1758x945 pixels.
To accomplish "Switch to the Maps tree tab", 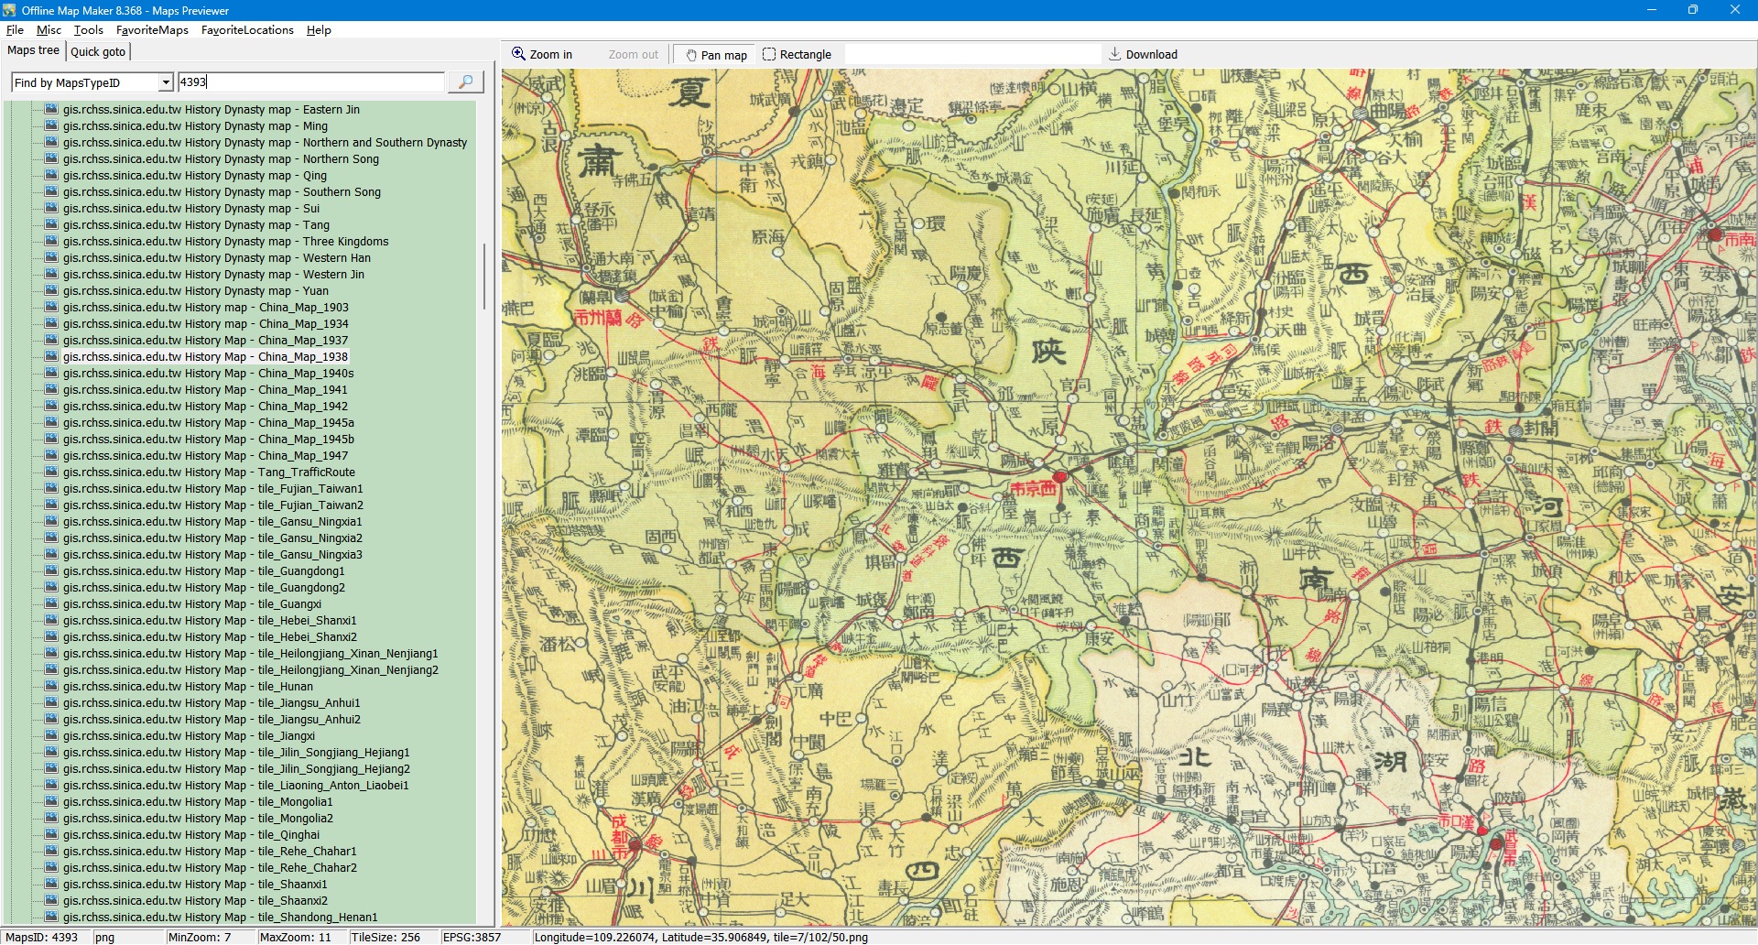I will point(33,51).
